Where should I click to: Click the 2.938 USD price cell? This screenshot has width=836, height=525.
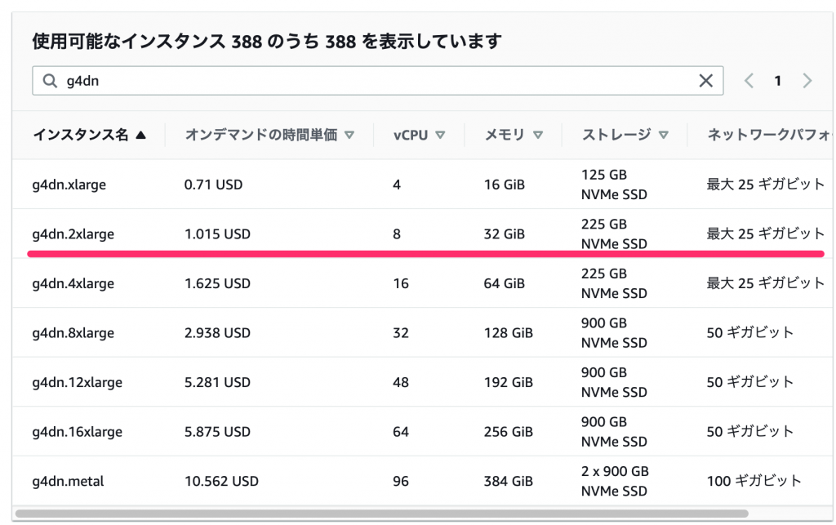click(217, 332)
